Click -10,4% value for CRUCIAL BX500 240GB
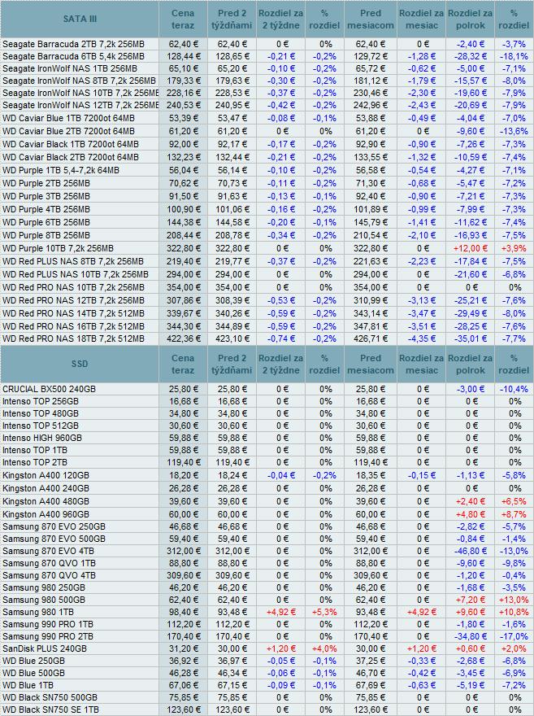The height and width of the screenshot is (716, 534). (514, 390)
